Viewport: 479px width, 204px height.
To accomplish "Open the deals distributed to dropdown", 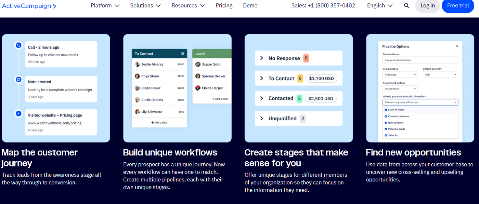I will [420, 102].
